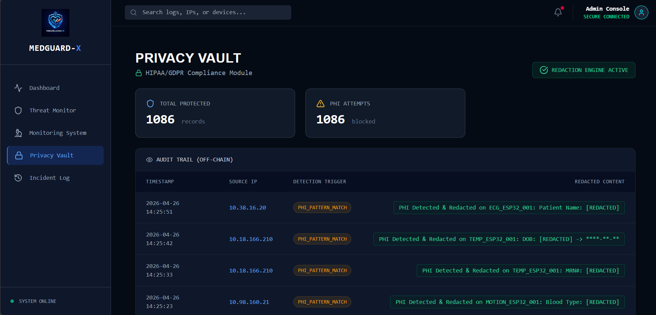Open the notifications bell
Screen dimensions: 656x315
point(558,12)
